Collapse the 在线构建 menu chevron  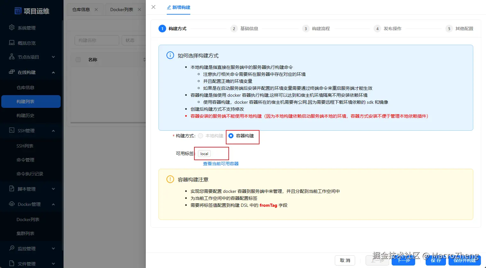coord(53,72)
